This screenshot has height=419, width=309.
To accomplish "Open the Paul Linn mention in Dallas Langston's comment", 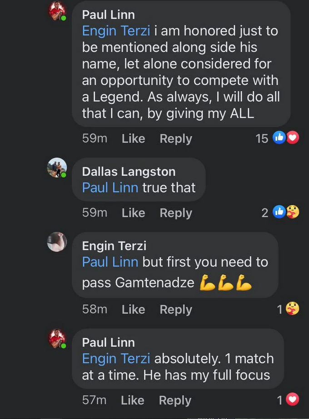I will 110,187.
